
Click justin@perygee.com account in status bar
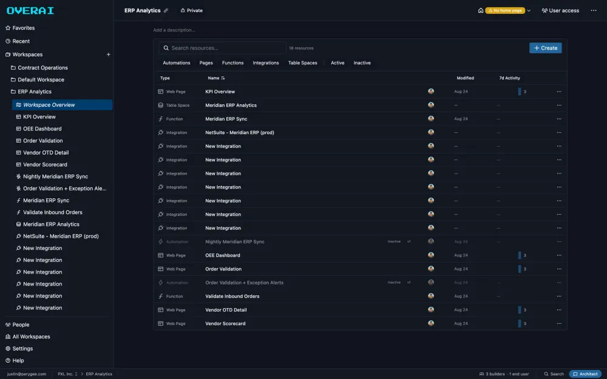(x=27, y=374)
